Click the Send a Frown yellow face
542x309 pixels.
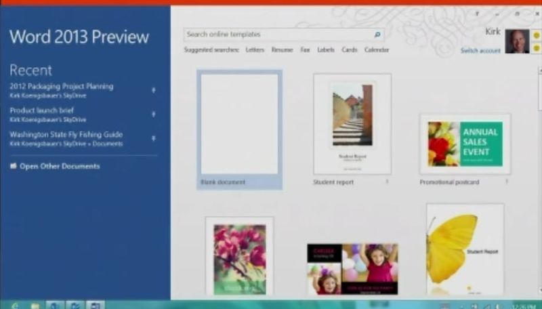click(537, 48)
